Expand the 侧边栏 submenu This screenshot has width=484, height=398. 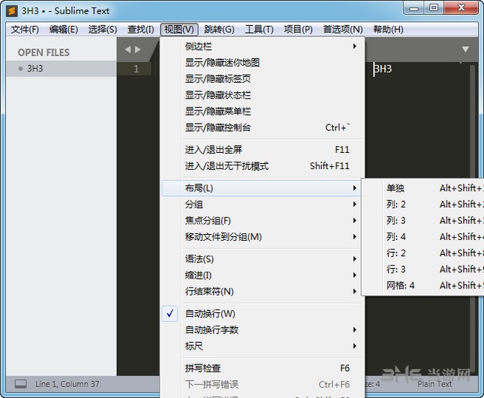pos(261,46)
